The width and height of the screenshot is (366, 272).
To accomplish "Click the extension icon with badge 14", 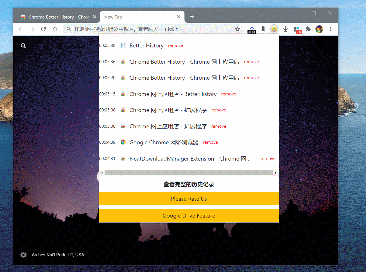I will 297,29.
